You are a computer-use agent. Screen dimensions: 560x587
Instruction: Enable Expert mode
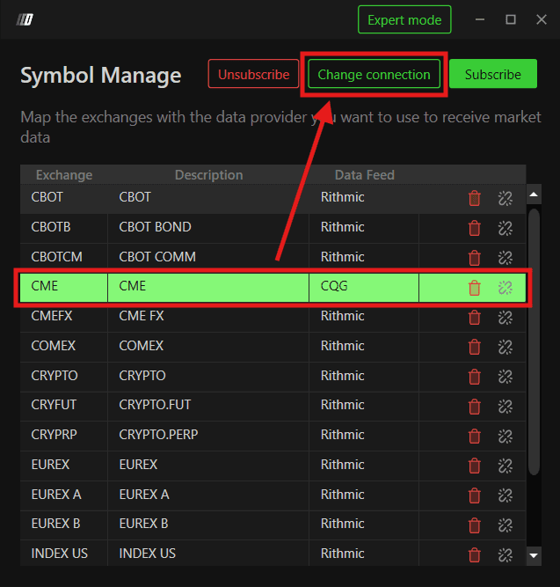tap(404, 19)
